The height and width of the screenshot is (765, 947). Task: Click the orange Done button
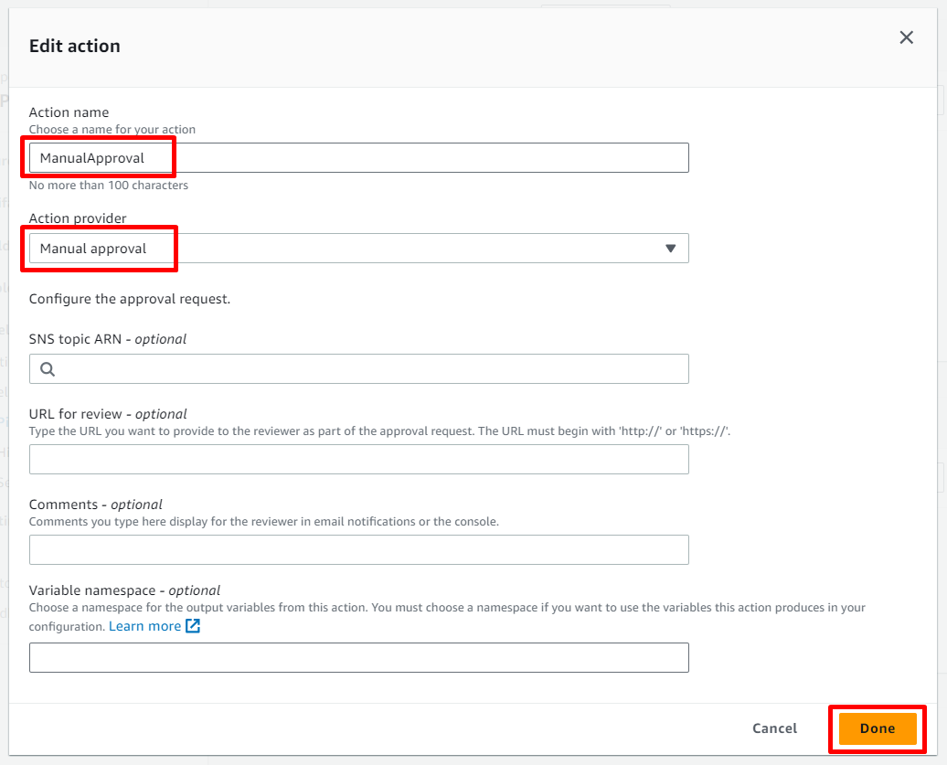[877, 728]
